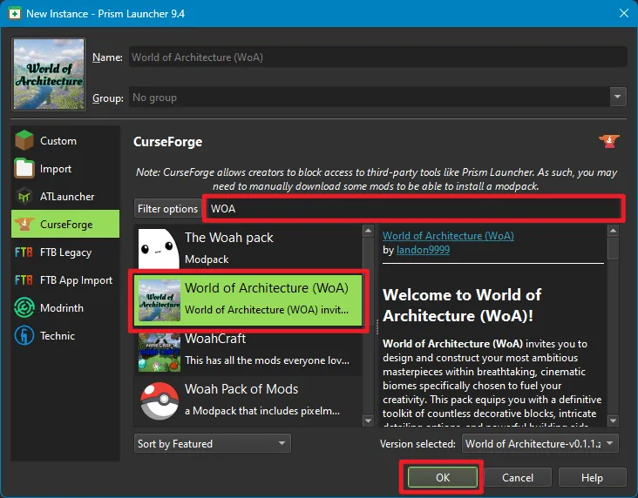
Task: Click the WoahCraft modpack thumbnail
Action: pos(159,352)
